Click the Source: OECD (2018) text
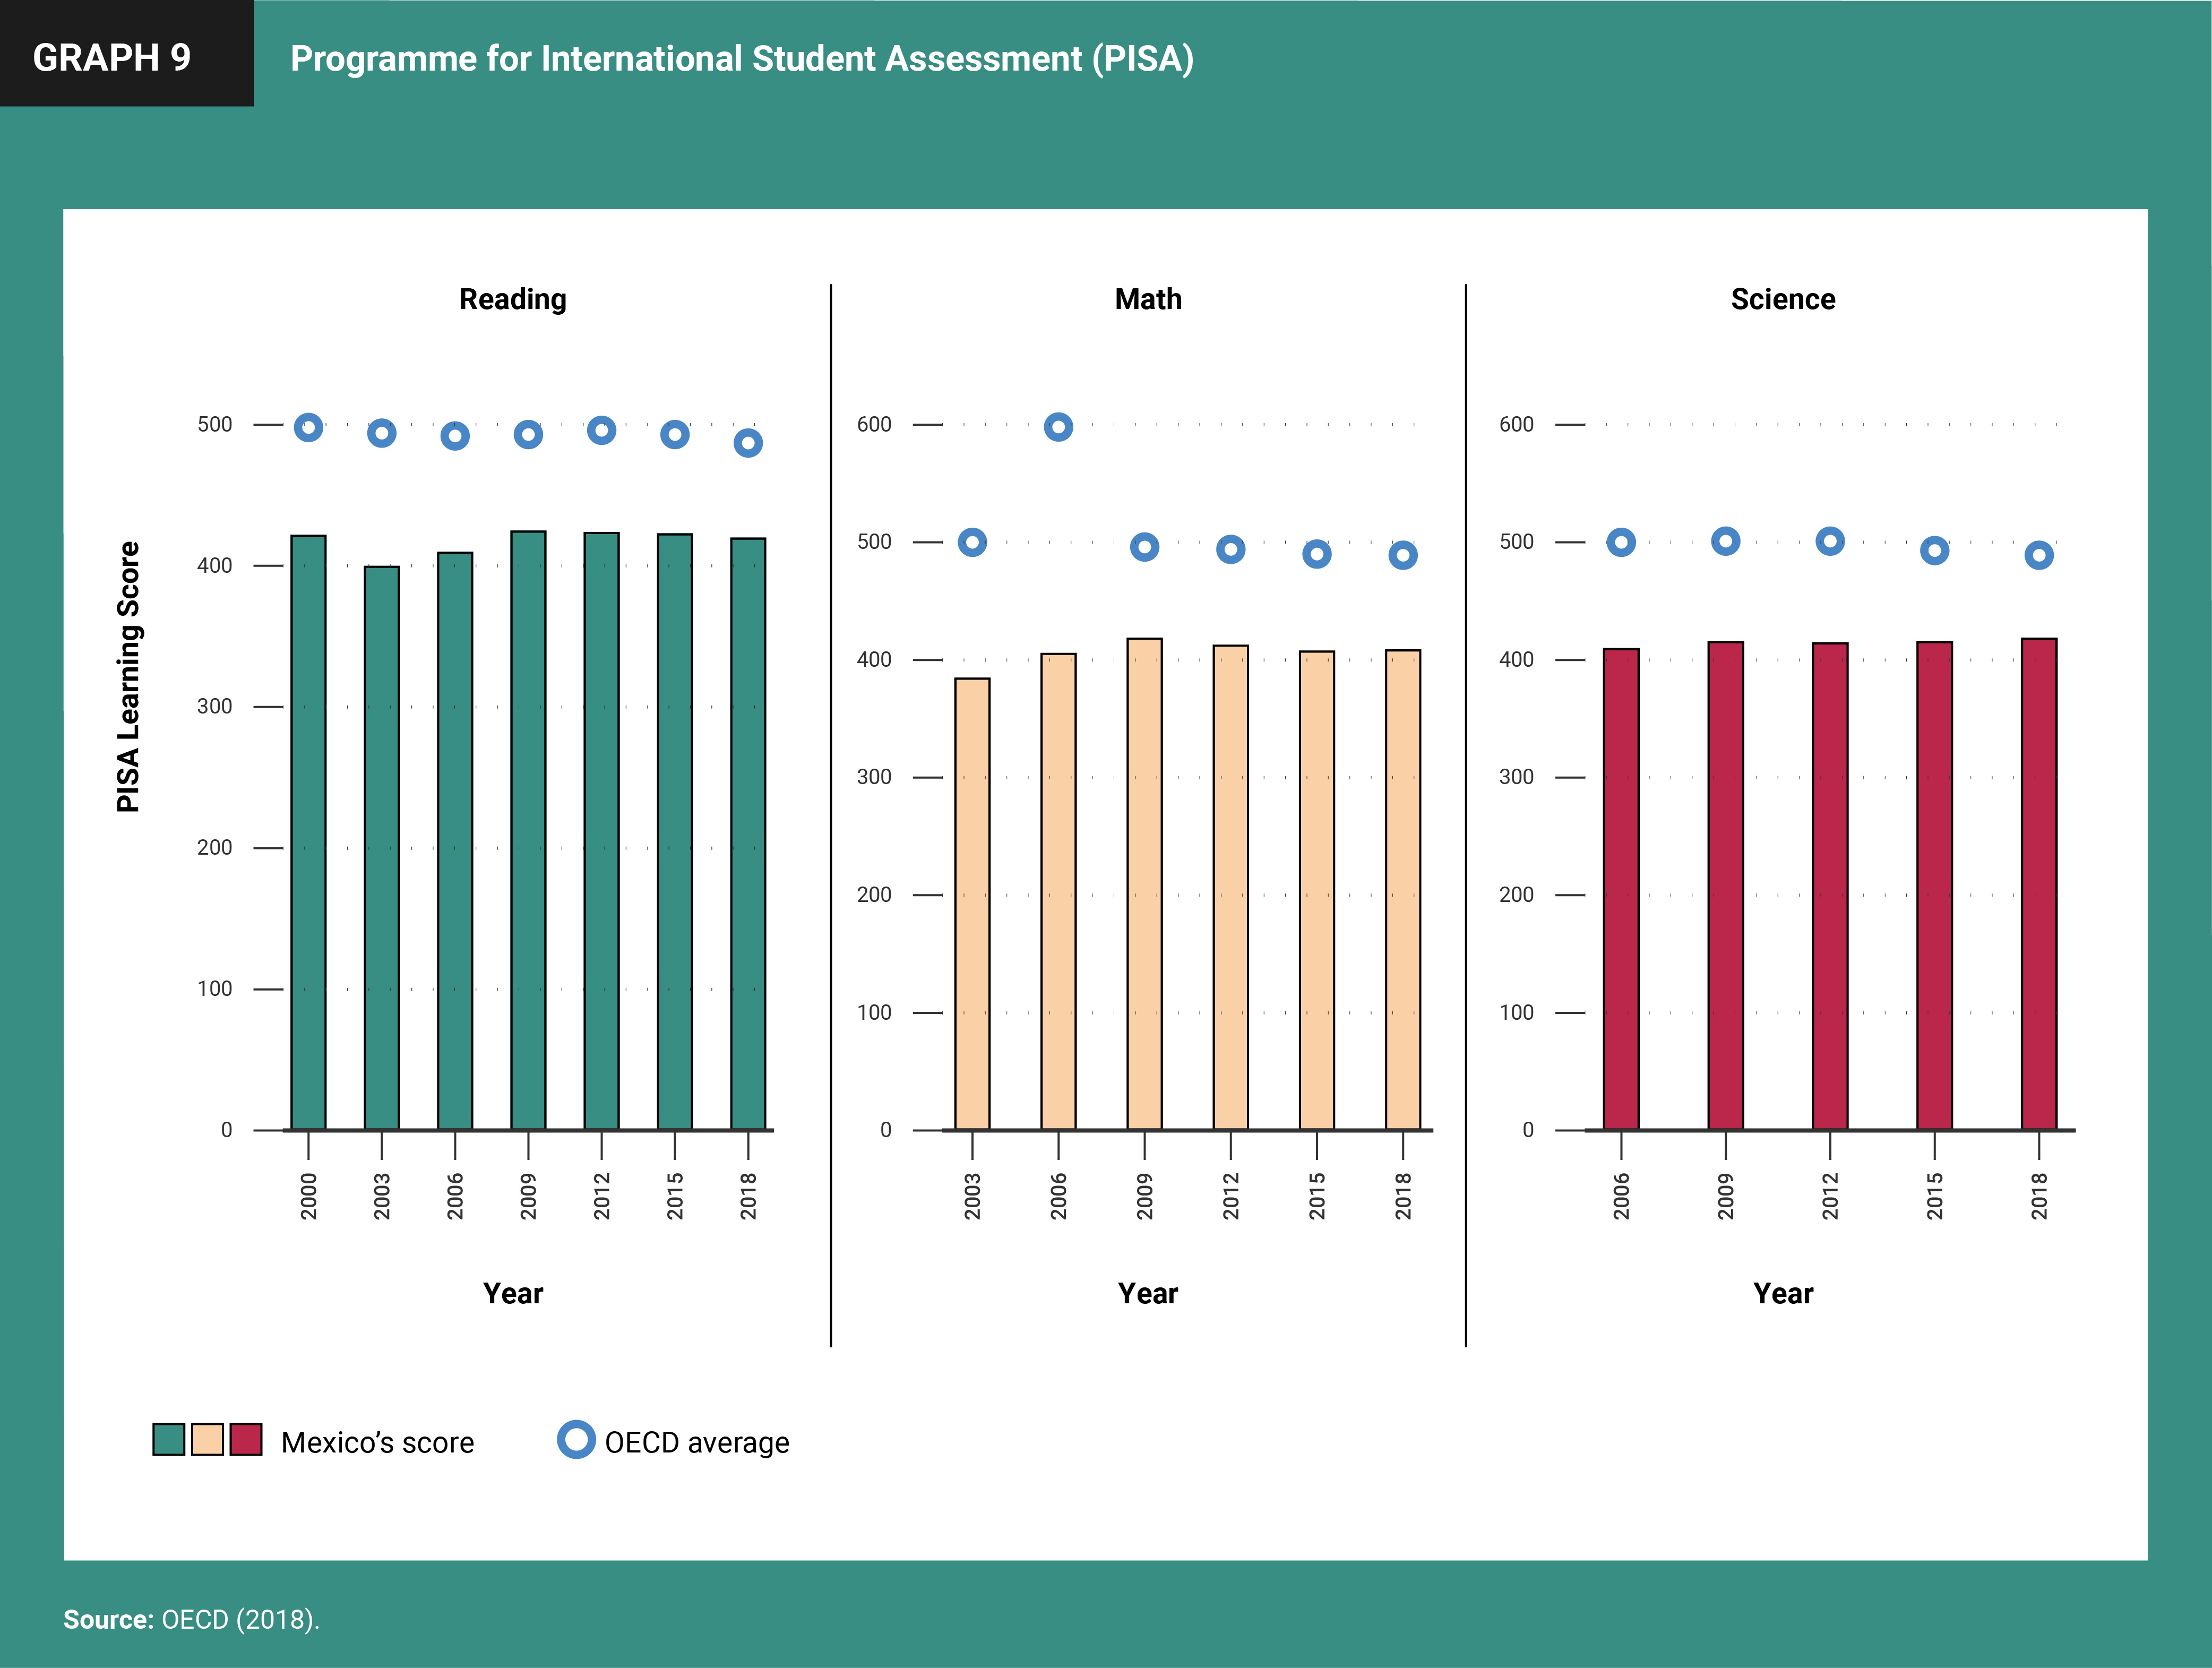The image size is (2212, 1668). click(191, 1619)
